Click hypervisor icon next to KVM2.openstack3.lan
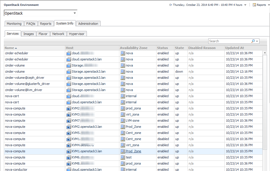Viewport: 270px width, 171px height. [68, 127]
